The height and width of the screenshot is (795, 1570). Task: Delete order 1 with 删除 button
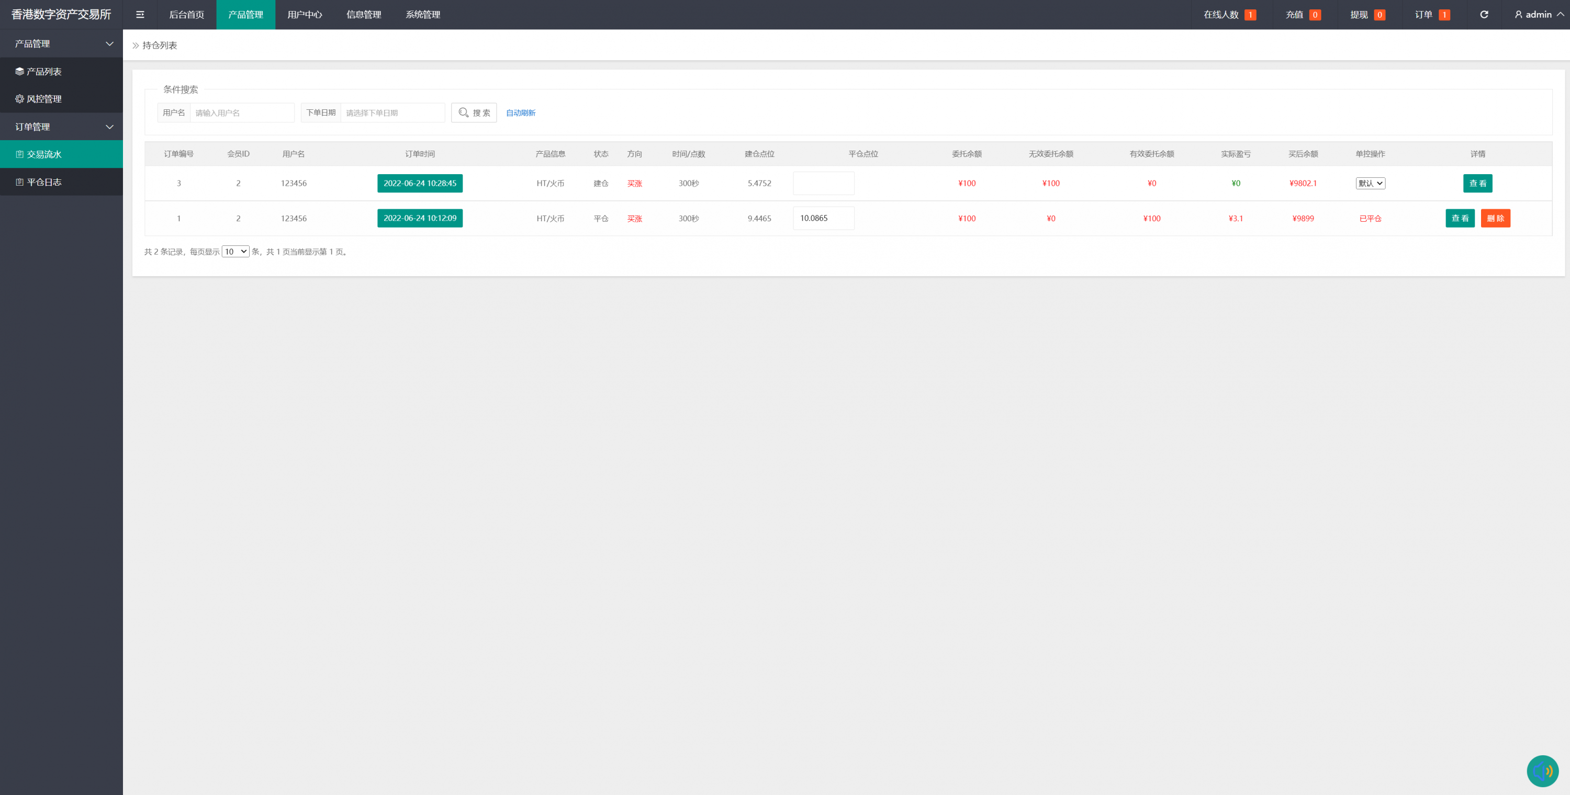click(1495, 218)
